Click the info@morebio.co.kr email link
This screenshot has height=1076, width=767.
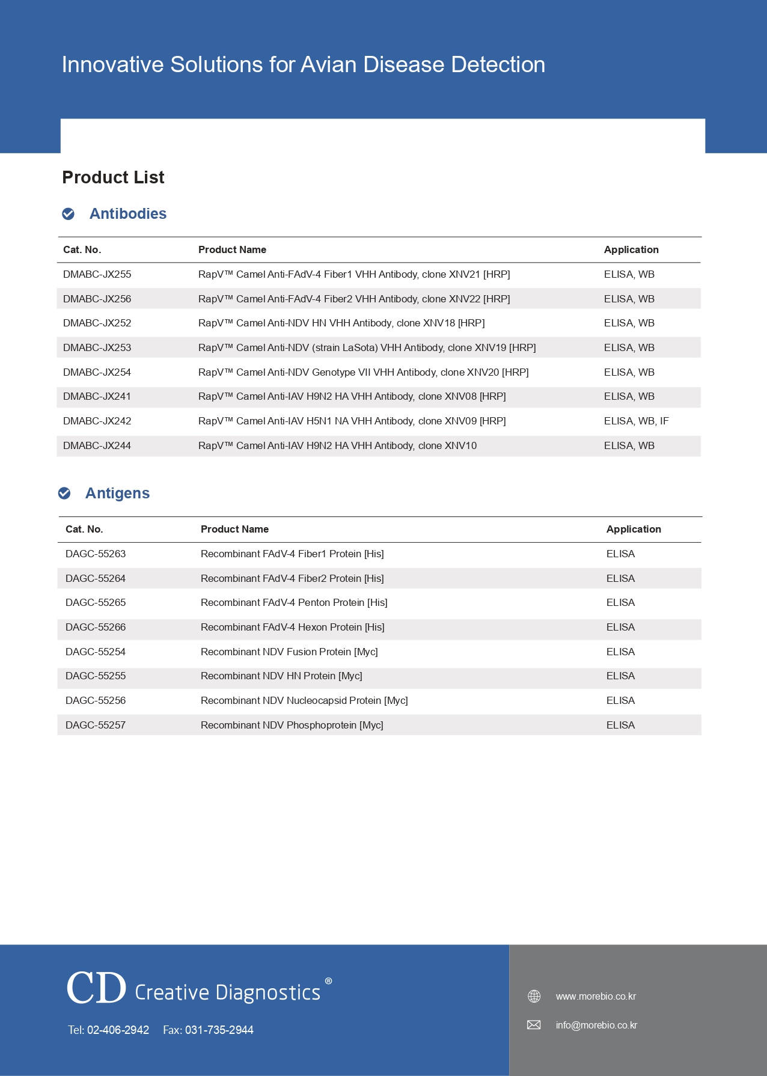tap(596, 1025)
